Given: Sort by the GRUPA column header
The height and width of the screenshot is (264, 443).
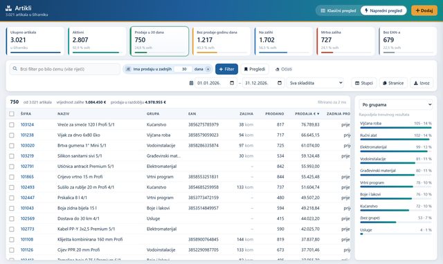Looking at the screenshot, I should 153,113.
